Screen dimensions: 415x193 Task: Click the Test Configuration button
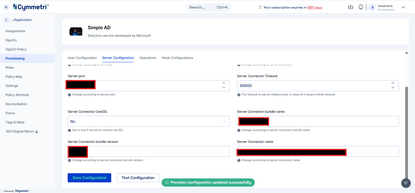(138, 178)
